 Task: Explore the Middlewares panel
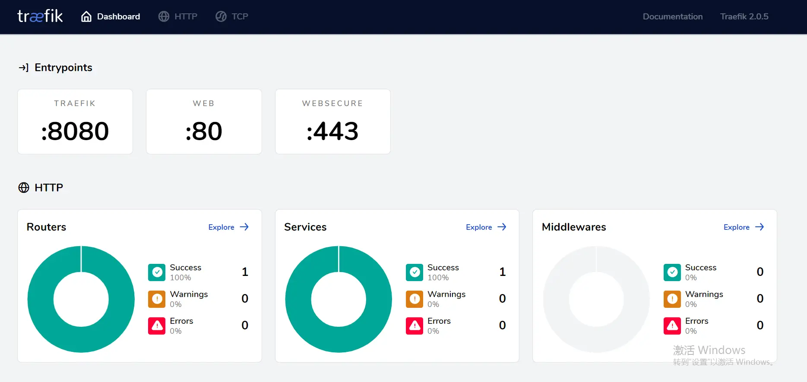coord(744,227)
